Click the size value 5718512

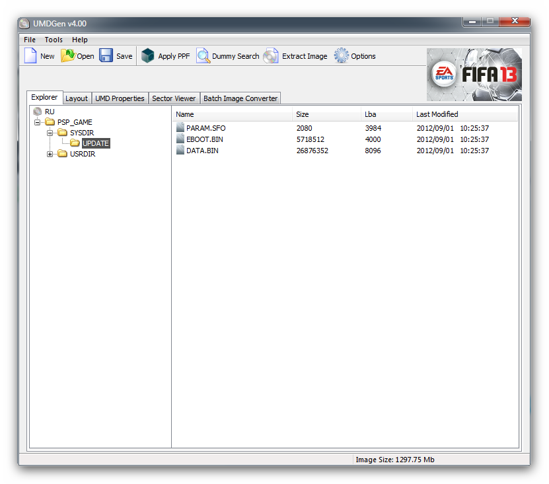pos(311,139)
